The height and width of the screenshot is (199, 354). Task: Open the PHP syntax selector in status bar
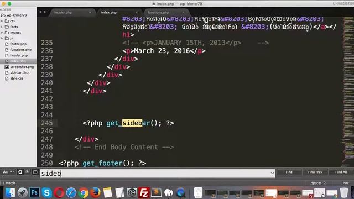click(345, 183)
